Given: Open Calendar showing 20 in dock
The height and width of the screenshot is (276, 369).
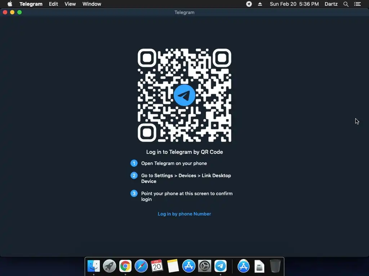Looking at the screenshot, I should coord(157,266).
